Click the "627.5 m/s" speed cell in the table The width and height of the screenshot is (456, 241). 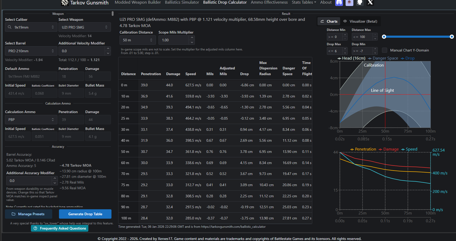193,85
